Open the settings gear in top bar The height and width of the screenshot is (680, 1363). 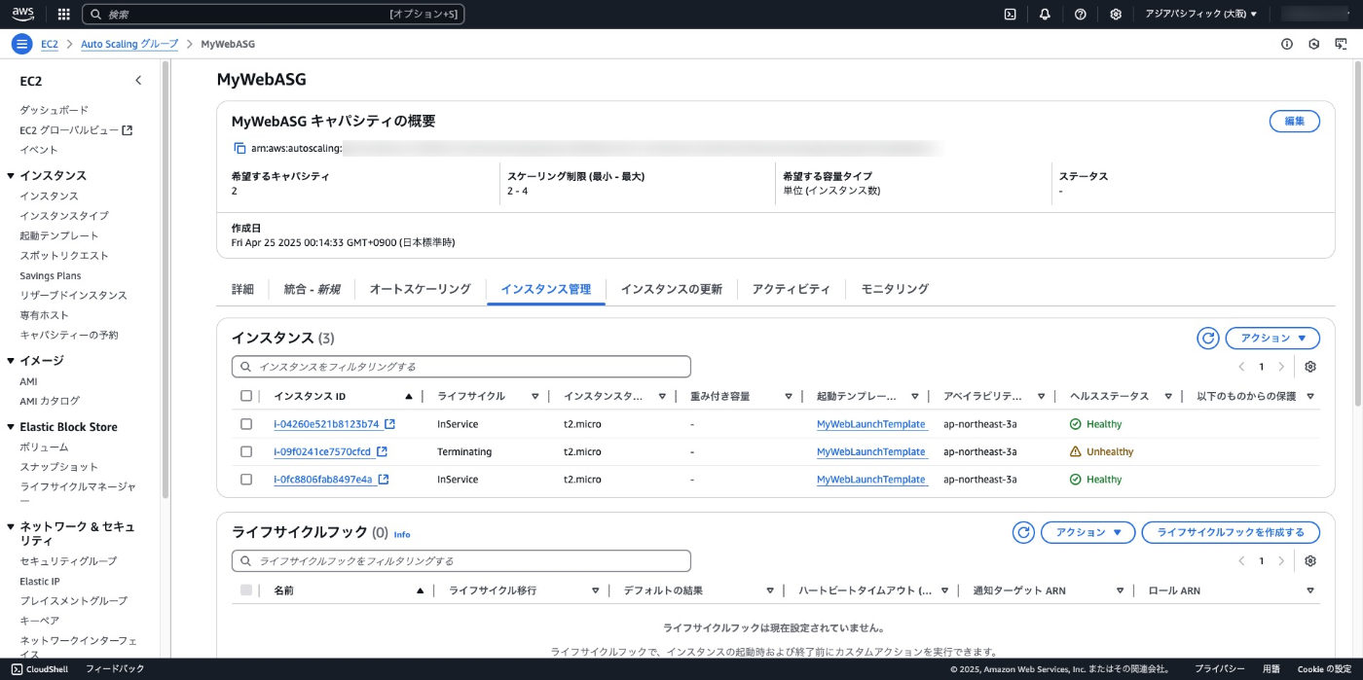pyautogui.click(x=1116, y=15)
